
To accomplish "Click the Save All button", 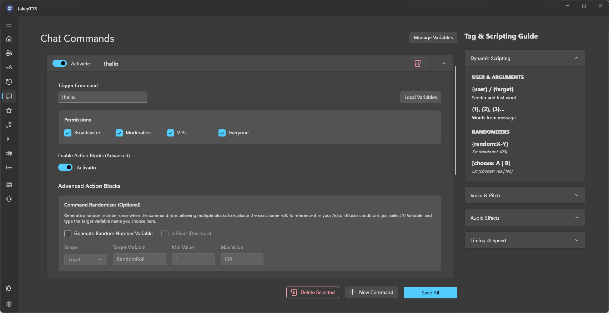I will point(431,293).
